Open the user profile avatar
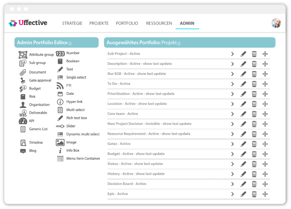Screen dimensions: 291x209 pos(276,23)
